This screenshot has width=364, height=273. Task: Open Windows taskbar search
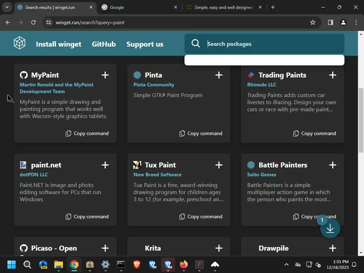(27, 264)
